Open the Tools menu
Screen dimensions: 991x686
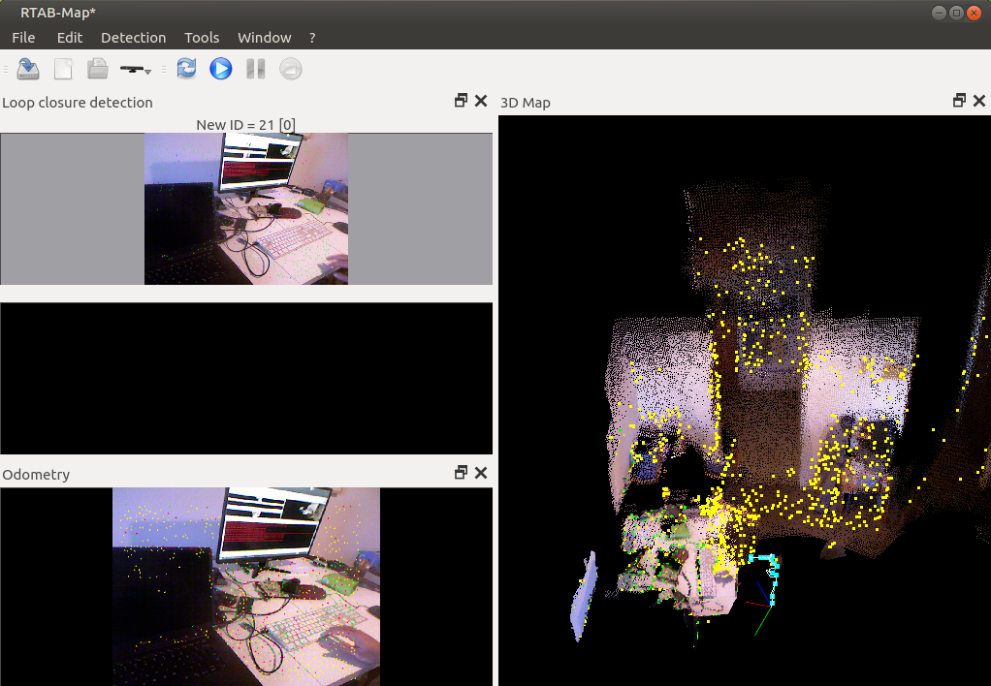click(x=202, y=37)
